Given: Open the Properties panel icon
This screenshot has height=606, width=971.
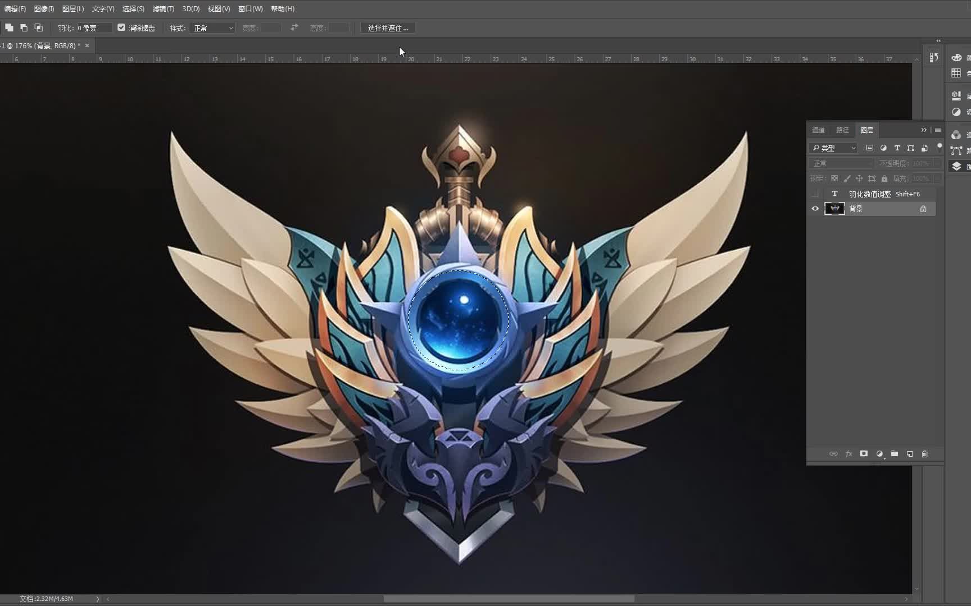Looking at the screenshot, I should click(956, 96).
